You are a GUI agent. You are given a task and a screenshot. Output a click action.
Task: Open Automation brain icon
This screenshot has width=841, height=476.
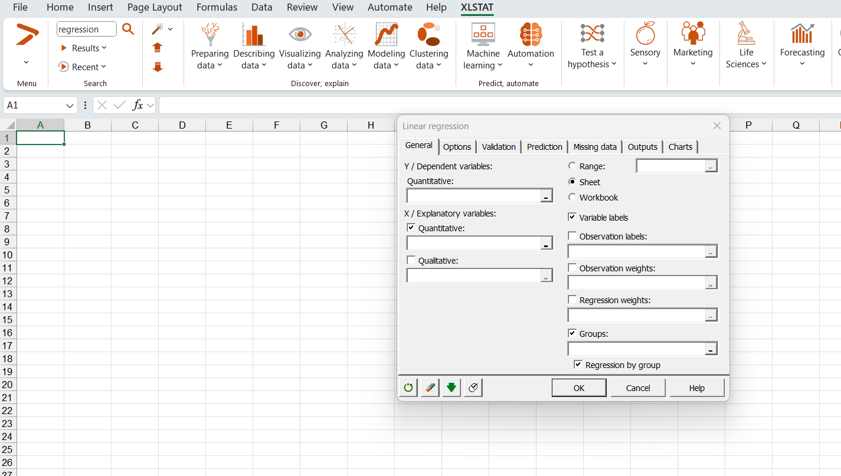tap(531, 34)
